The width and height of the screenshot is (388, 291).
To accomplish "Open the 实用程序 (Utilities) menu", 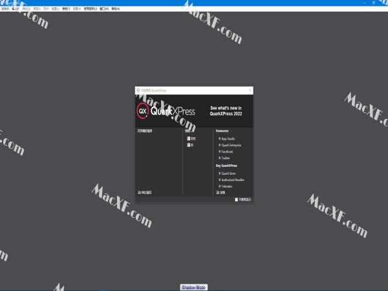I will click(x=90, y=9).
